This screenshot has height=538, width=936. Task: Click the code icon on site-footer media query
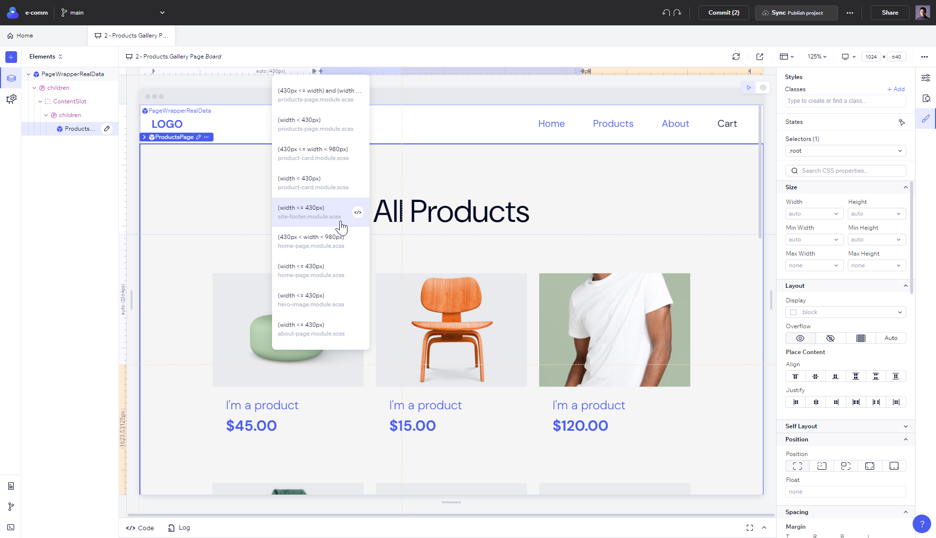pos(358,212)
